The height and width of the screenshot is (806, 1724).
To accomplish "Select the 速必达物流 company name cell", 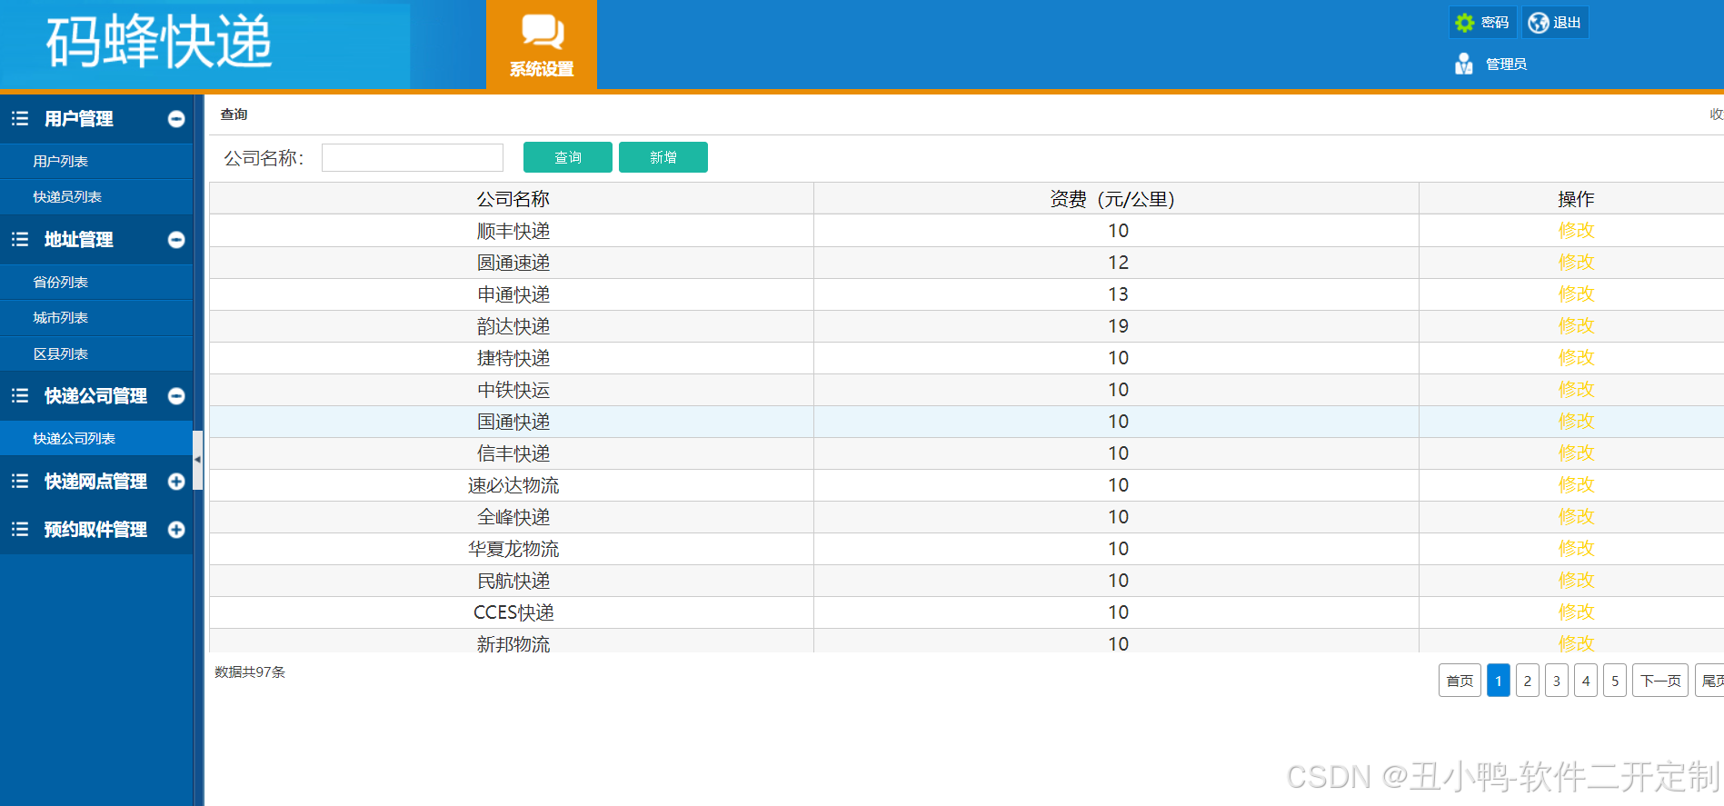I will click(513, 485).
